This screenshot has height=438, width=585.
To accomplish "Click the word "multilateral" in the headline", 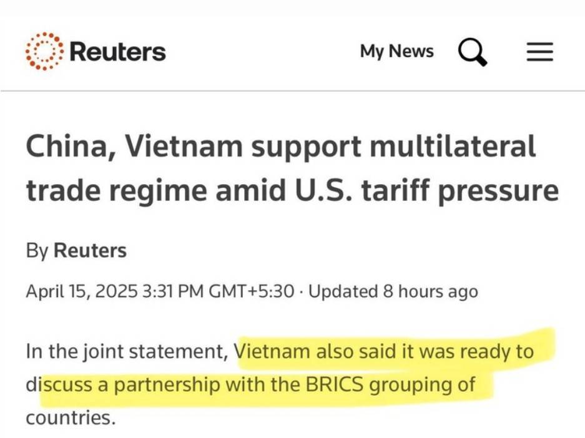I will pyautogui.click(x=453, y=146).
